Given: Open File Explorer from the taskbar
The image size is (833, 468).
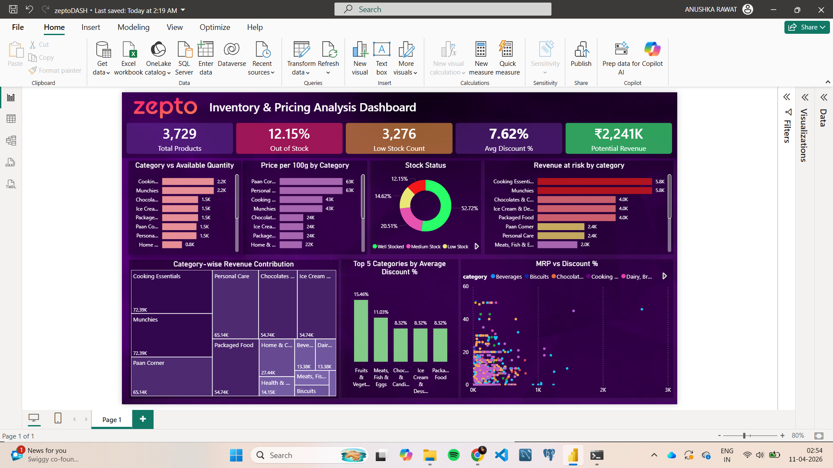Looking at the screenshot, I should click(x=430, y=455).
